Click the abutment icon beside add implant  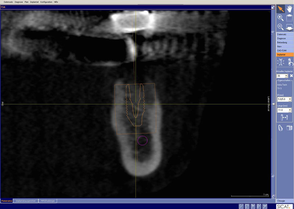coord(290,62)
